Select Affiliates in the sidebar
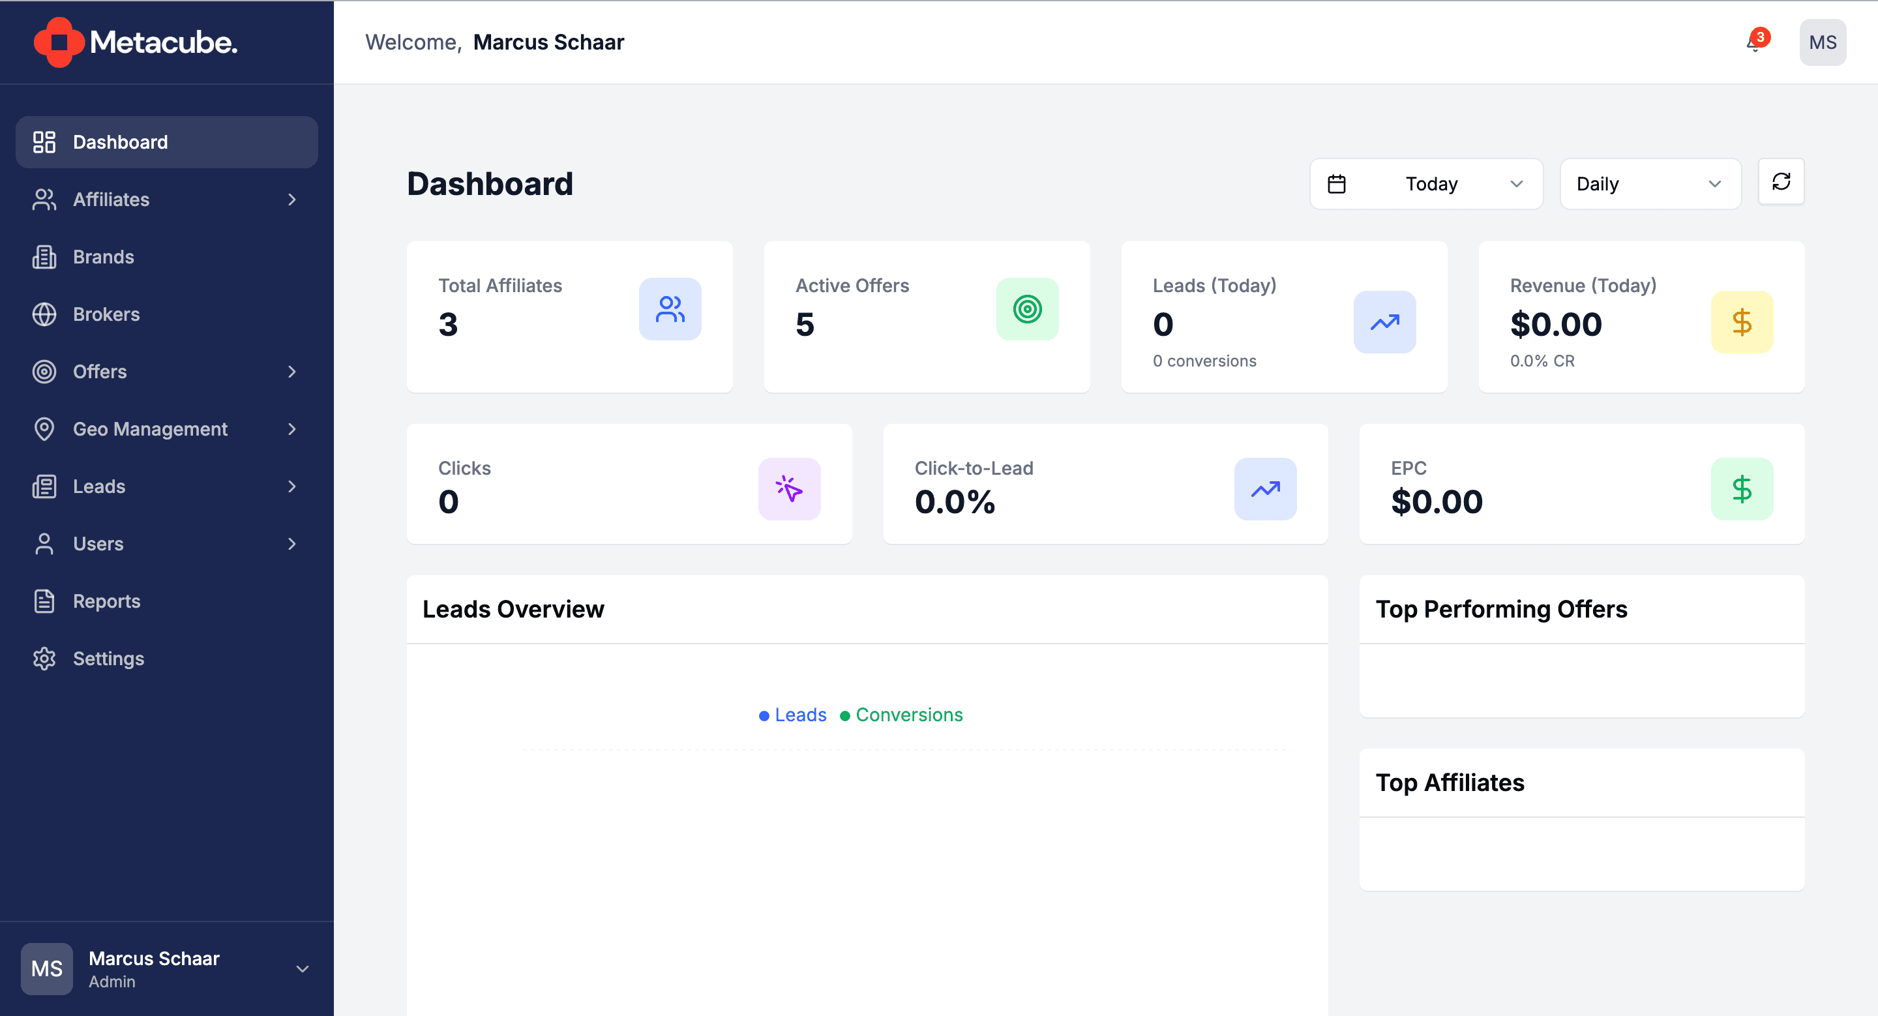 coord(167,200)
